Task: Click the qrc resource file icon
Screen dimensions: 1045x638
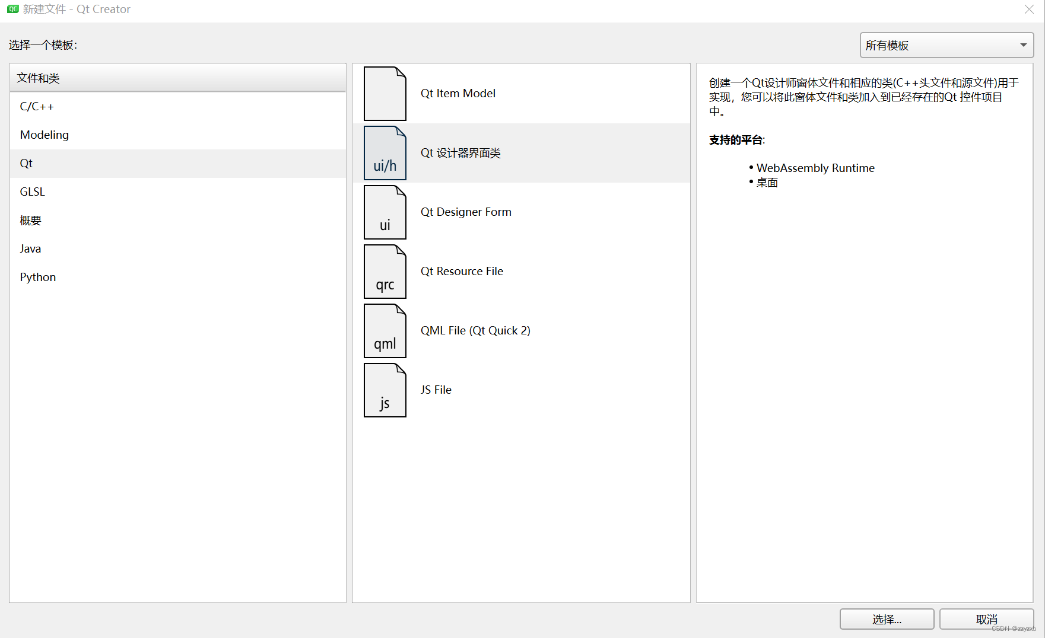Action: coord(385,272)
